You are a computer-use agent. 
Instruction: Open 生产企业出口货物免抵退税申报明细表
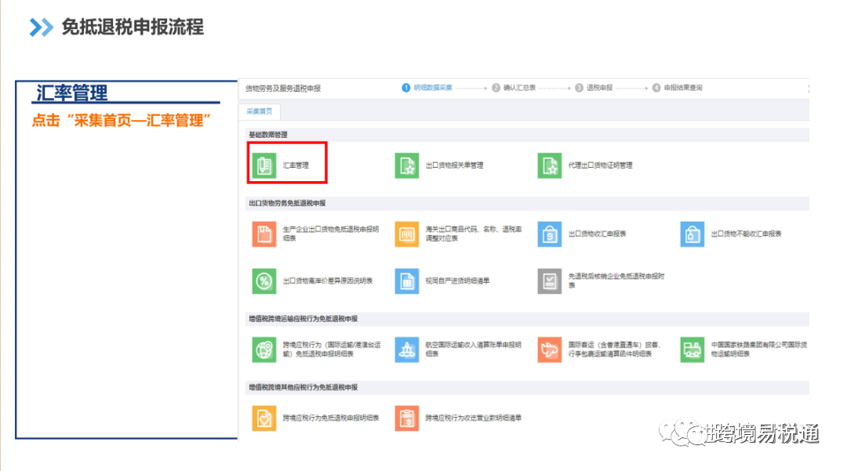314,234
